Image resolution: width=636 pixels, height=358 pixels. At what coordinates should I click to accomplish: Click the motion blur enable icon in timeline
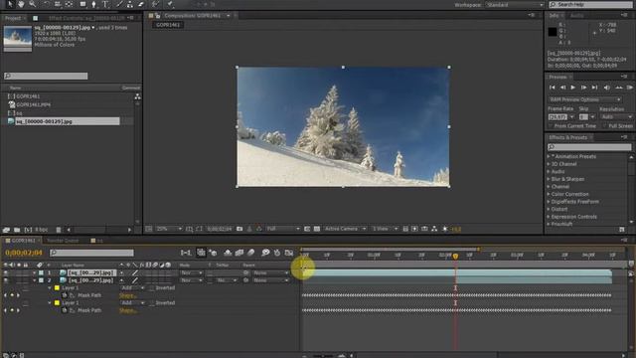point(251,253)
